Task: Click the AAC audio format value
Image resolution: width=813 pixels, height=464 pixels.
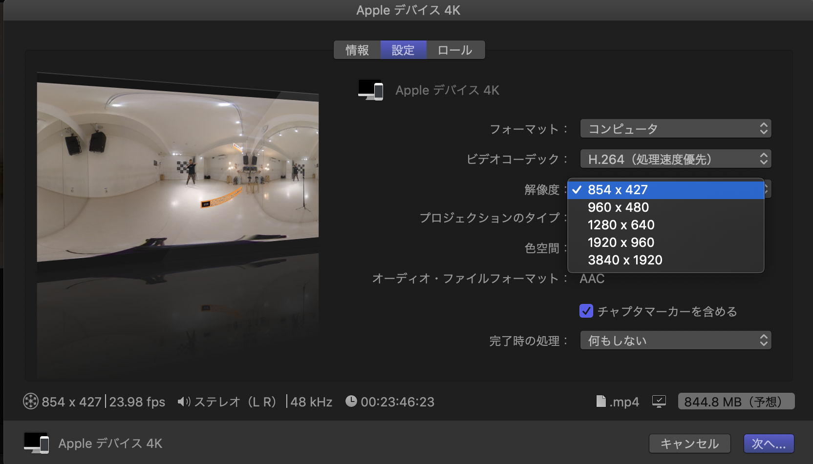Action: click(x=592, y=279)
